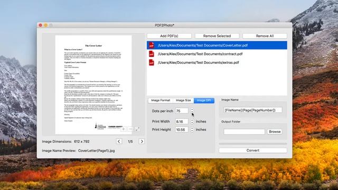The height and width of the screenshot is (190, 338).
Task: Click the Print Width value field
Action: [182, 121]
